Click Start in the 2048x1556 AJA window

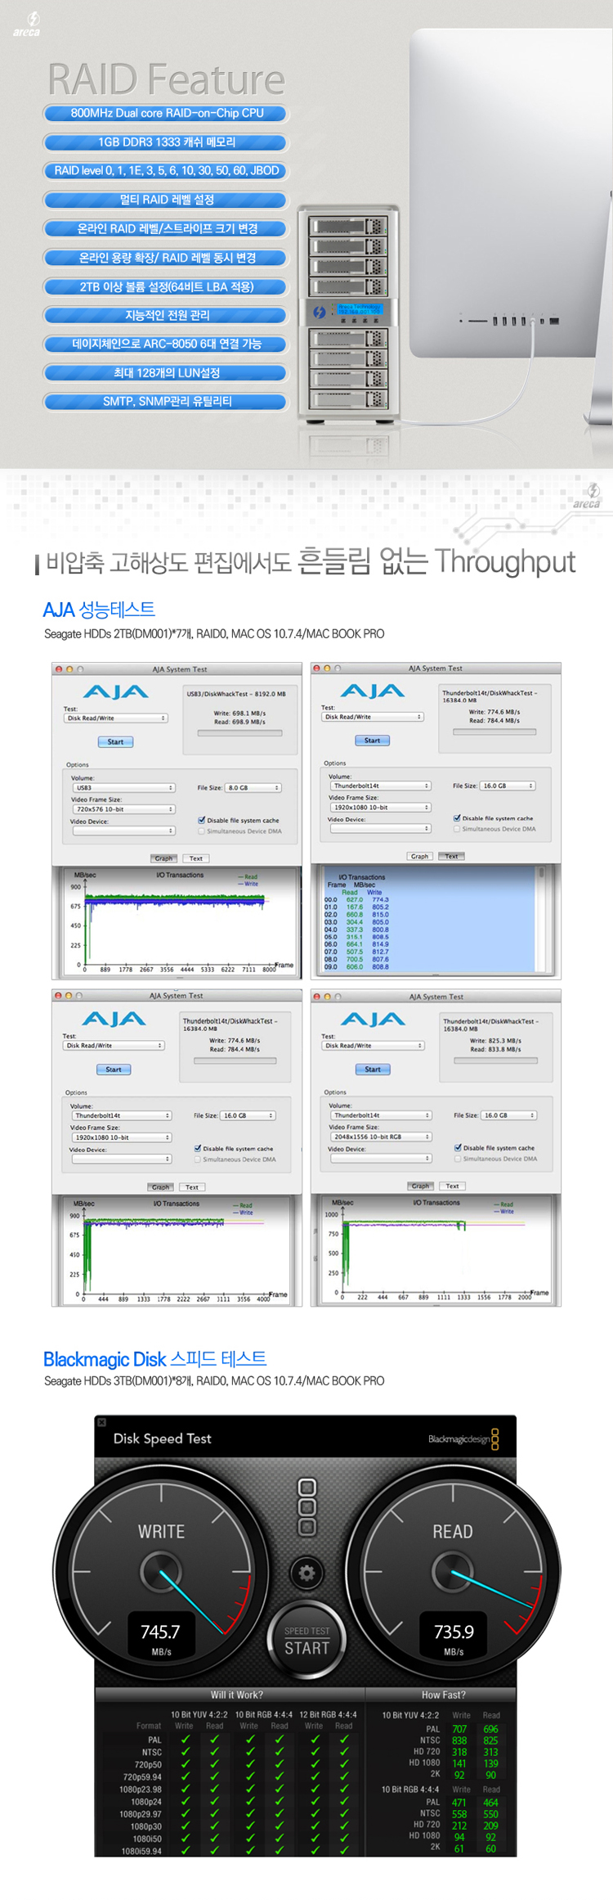coord(373,1069)
